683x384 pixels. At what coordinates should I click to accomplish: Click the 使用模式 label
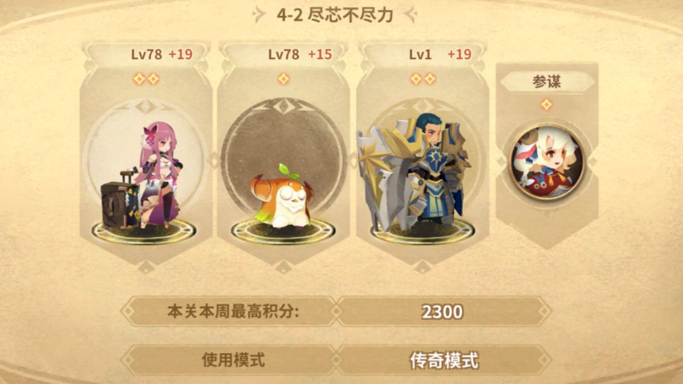pyautogui.click(x=233, y=360)
